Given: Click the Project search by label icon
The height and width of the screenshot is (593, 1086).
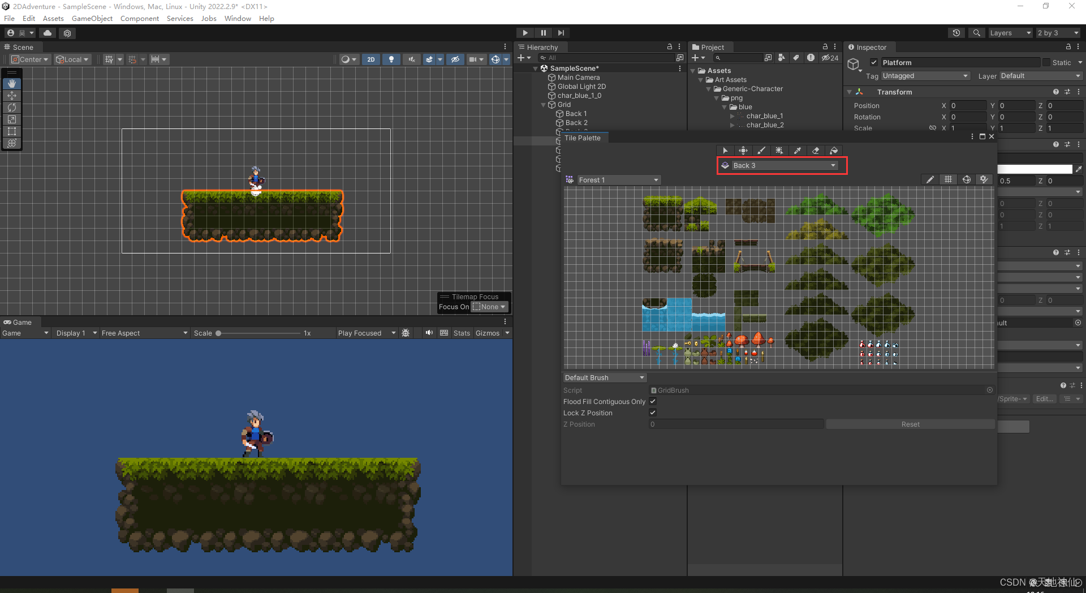Looking at the screenshot, I should click(x=796, y=58).
